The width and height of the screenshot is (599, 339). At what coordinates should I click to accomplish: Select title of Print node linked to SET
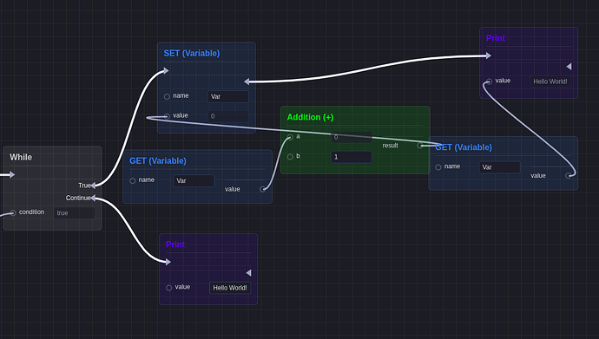[496, 38]
